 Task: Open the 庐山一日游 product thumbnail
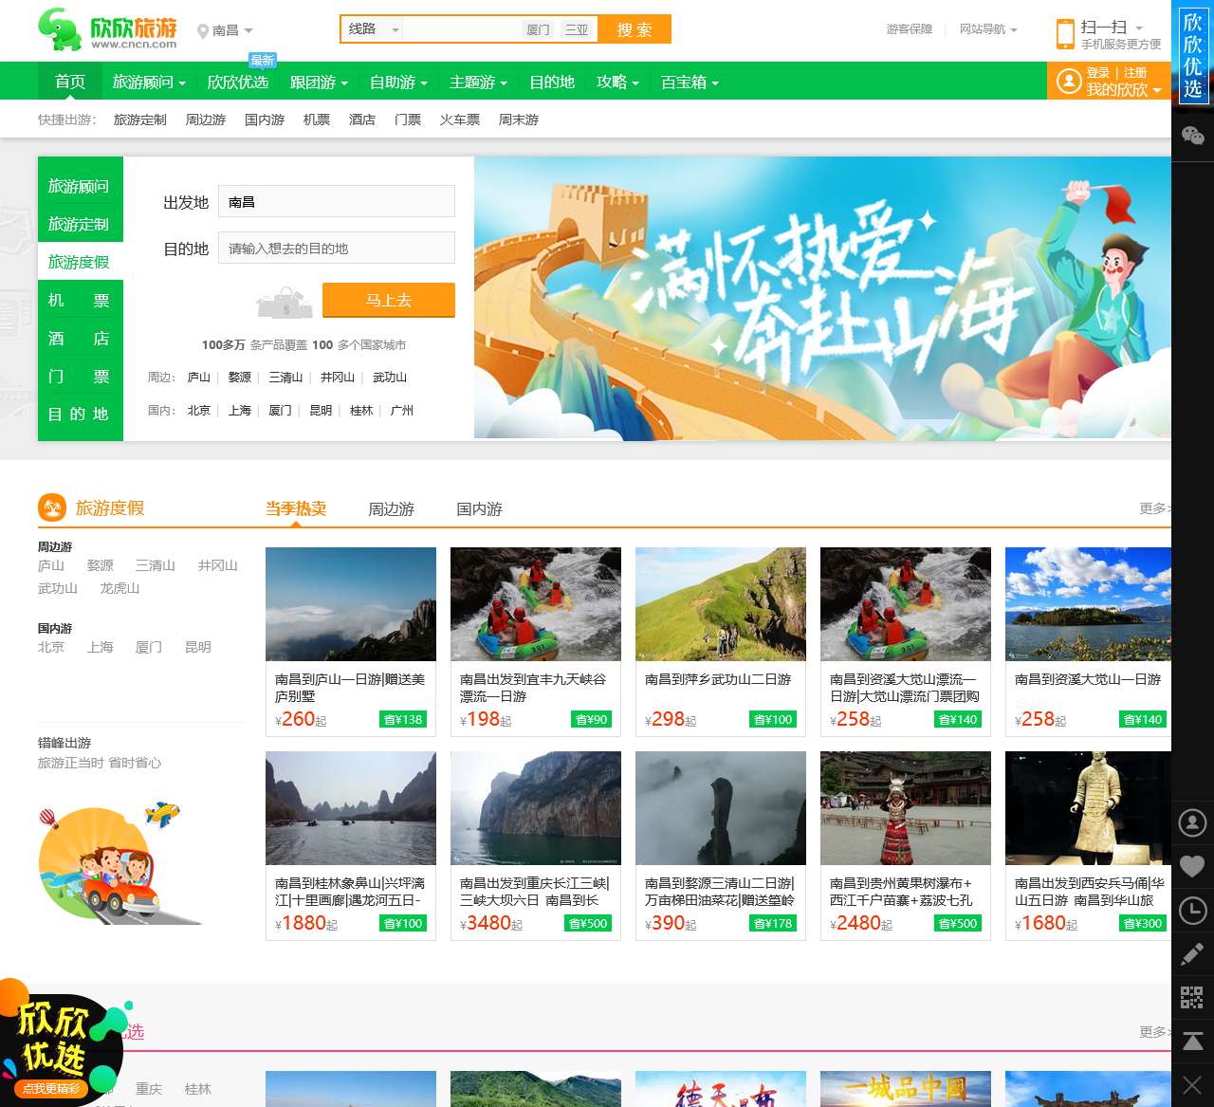click(x=351, y=604)
